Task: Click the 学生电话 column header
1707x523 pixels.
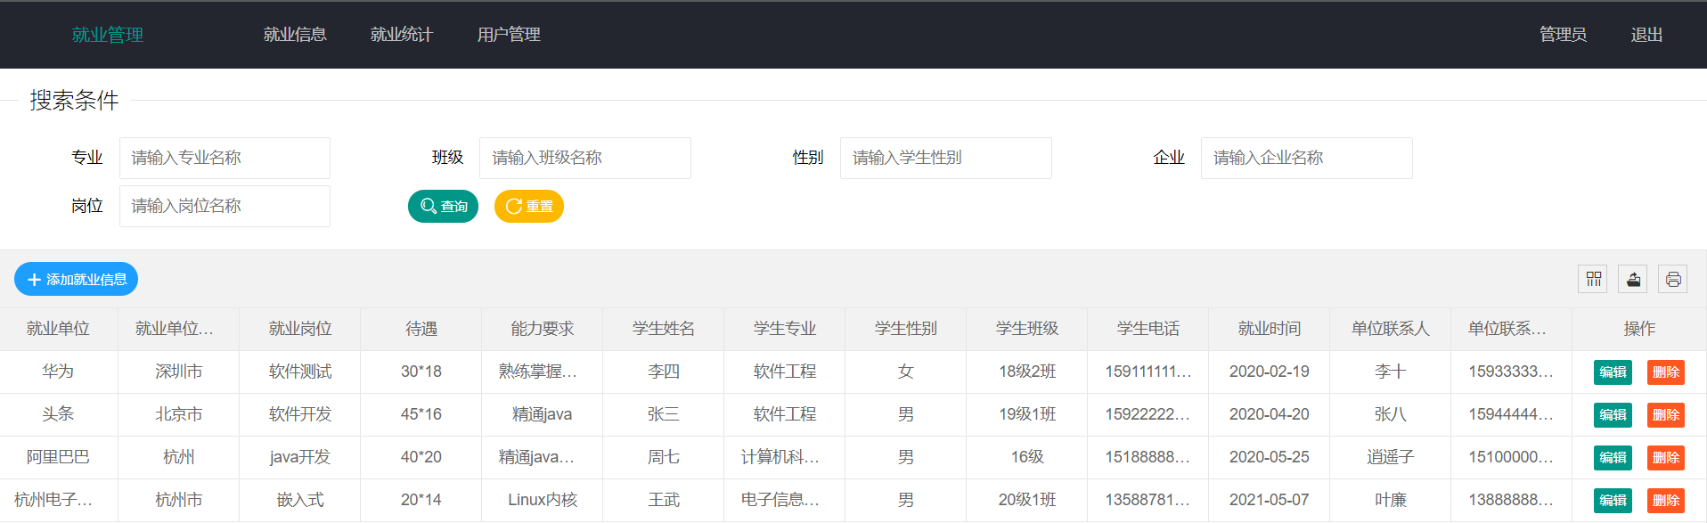Action: click(x=1148, y=329)
